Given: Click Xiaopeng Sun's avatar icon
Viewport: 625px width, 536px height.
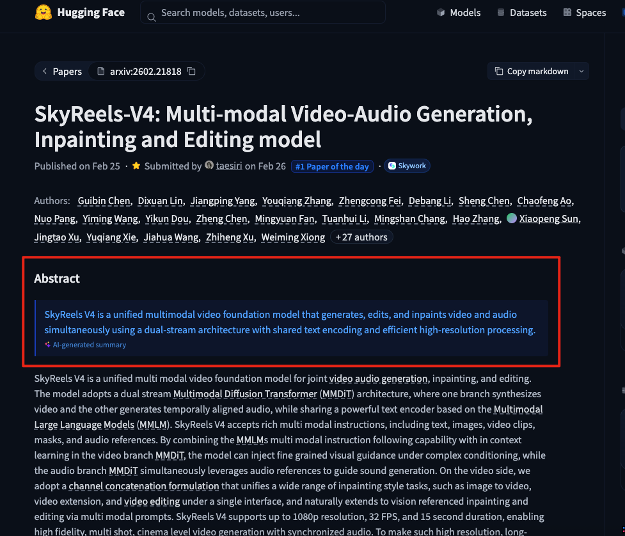Looking at the screenshot, I should coord(512,219).
